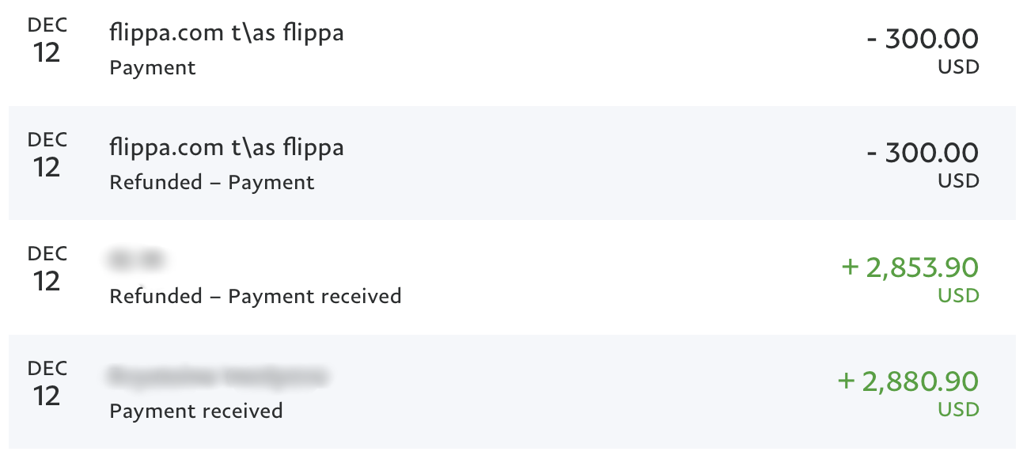Click the "Refunded – Payment" status text
The width and height of the screenshot is (1027, 459).
pyautogui.click(x=212, y=183)
